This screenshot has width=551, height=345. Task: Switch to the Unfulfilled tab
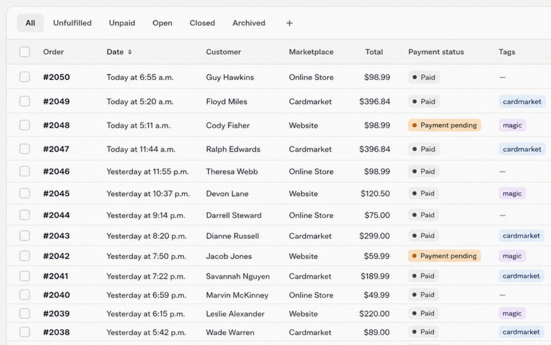pos(72,23)
